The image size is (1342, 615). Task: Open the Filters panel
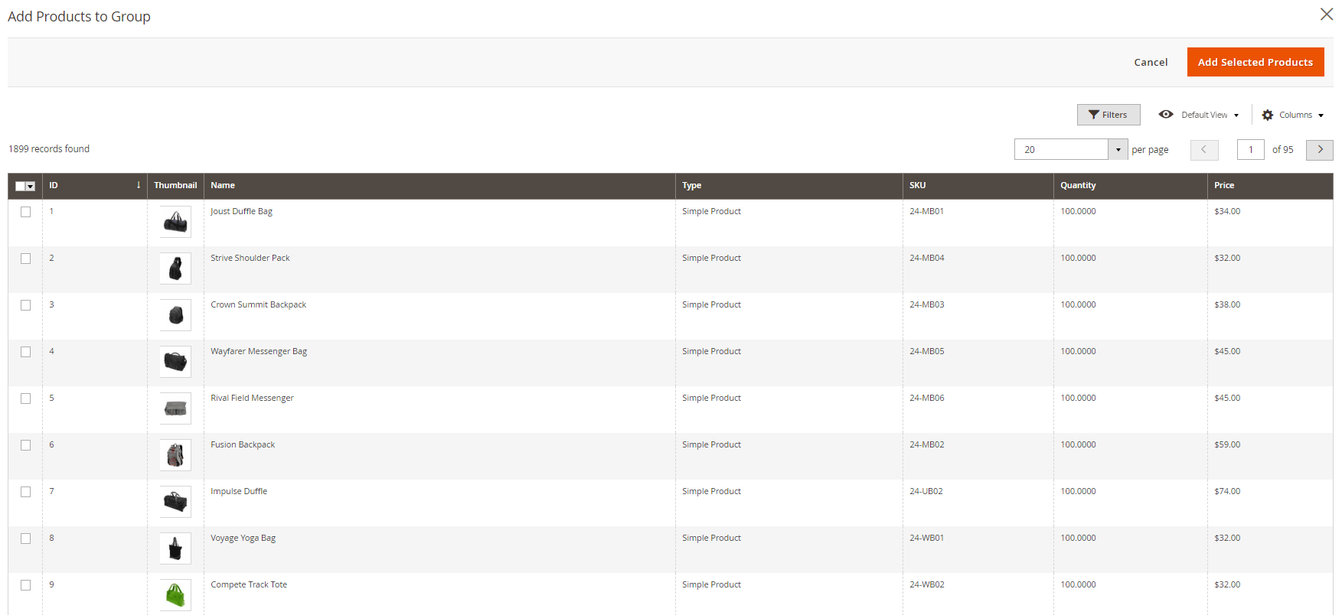tap(1108, 115)
